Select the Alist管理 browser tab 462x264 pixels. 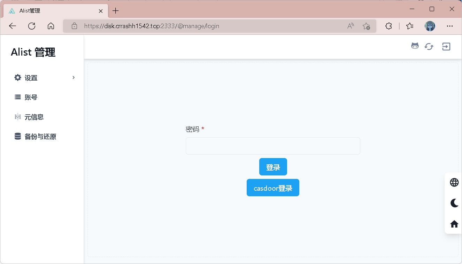point(56,11)
